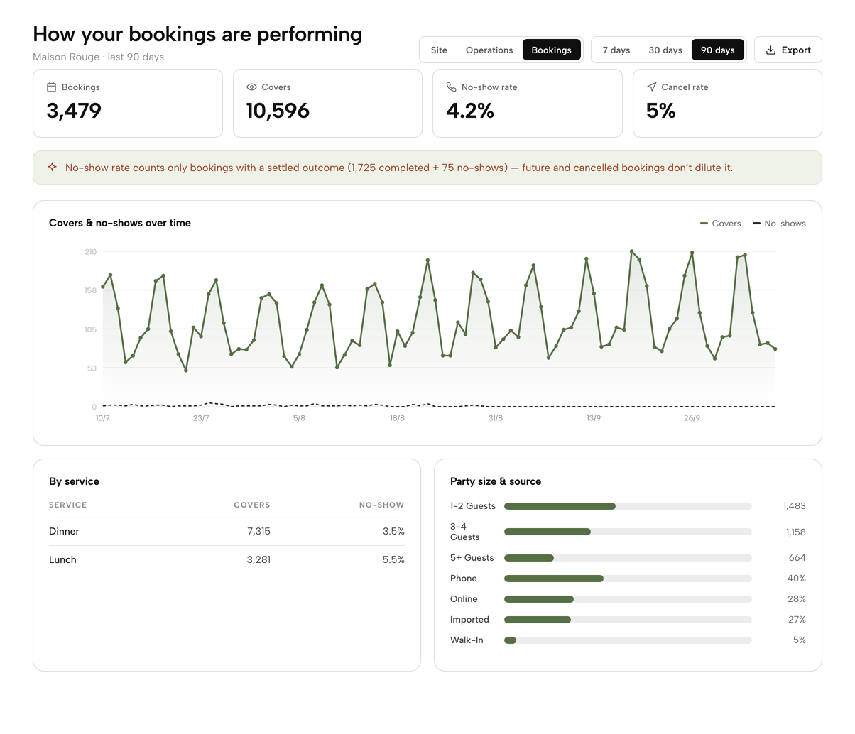The height and width of the screenshot is (734, 855).
Task: Click the 5/8 date on chart axis
Action: point(299,418)
